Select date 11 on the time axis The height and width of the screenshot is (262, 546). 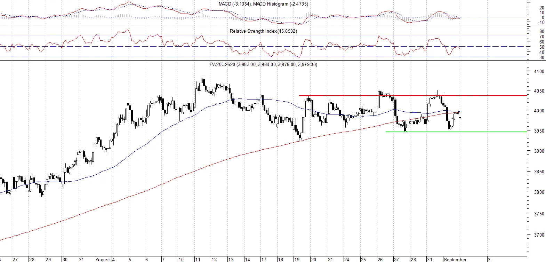coord(197,260)
